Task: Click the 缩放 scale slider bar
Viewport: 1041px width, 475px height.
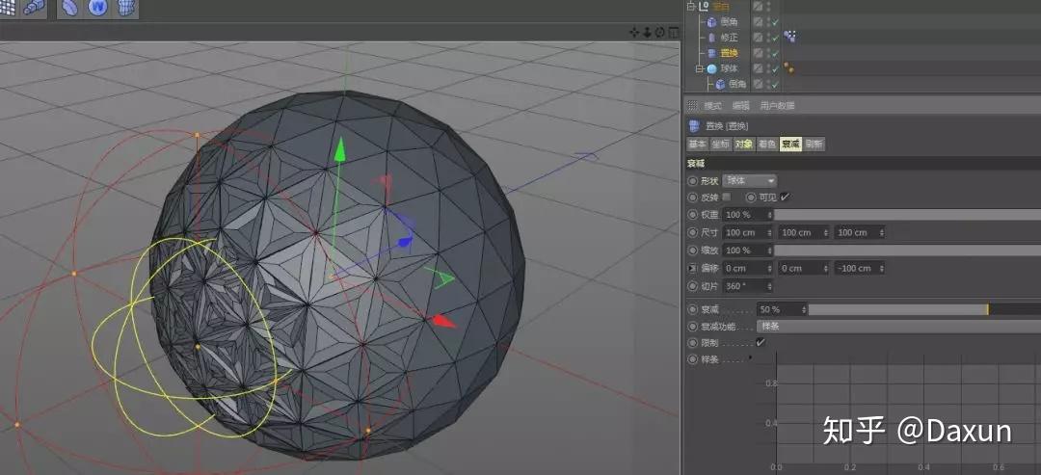Action: 908,251
